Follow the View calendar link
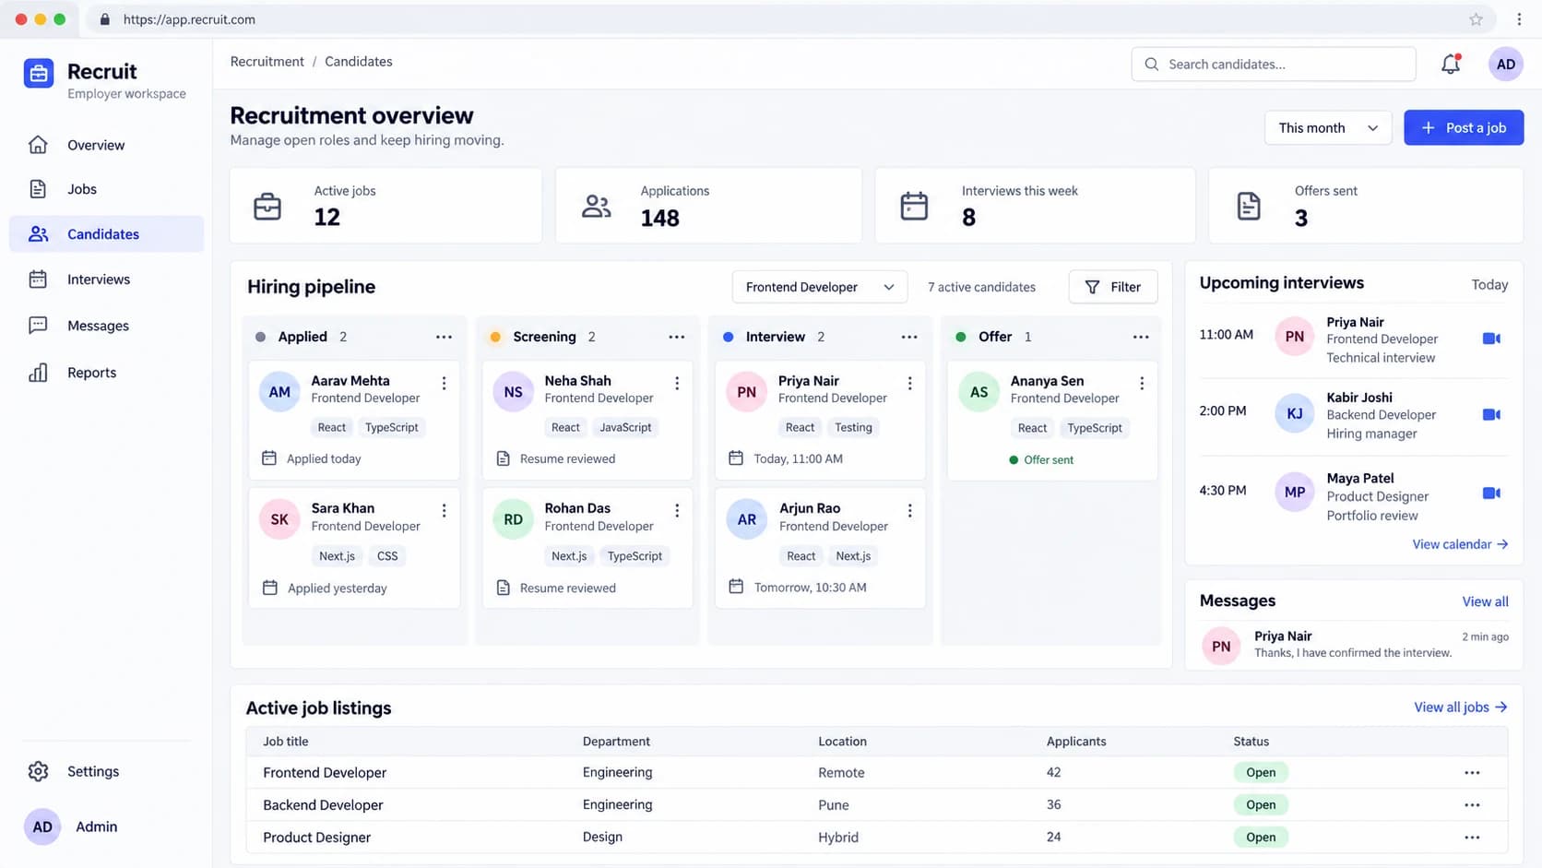This screenshot has width=1542, height=868. (x=1460, y=544)
